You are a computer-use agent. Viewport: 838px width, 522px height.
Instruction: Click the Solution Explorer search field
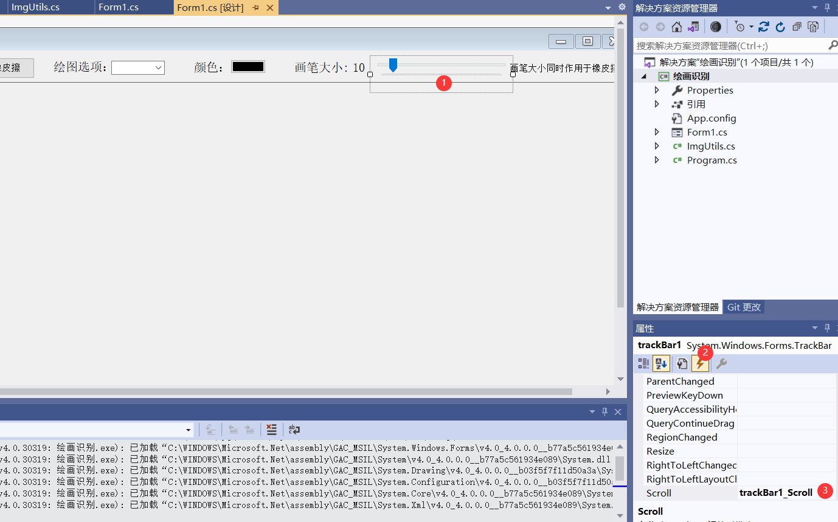click(730, 46)
